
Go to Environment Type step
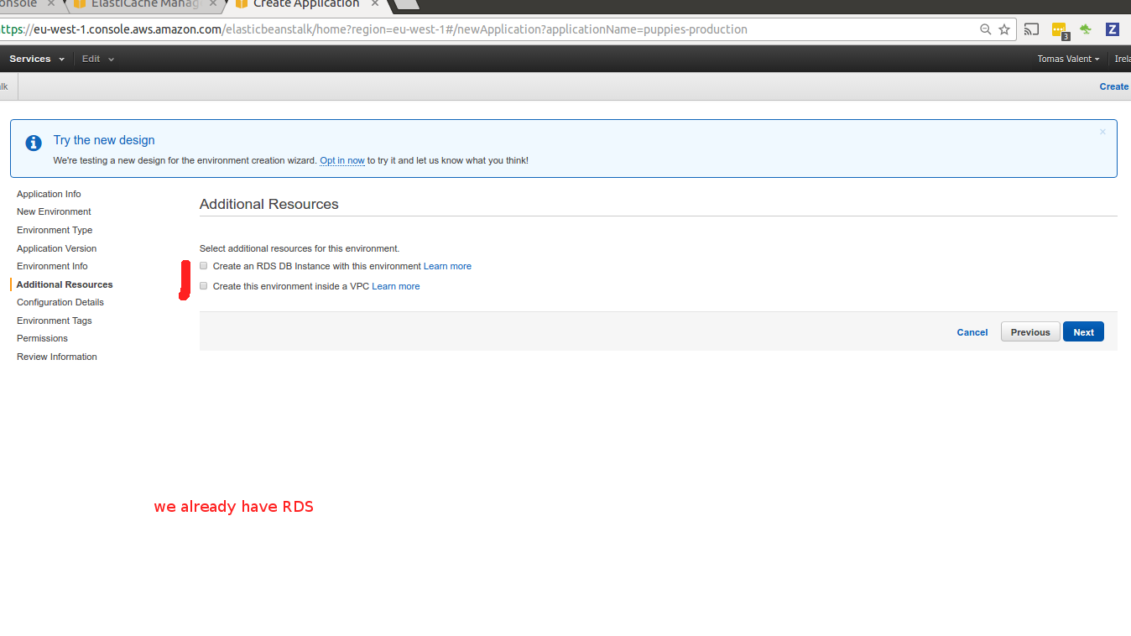55,230
